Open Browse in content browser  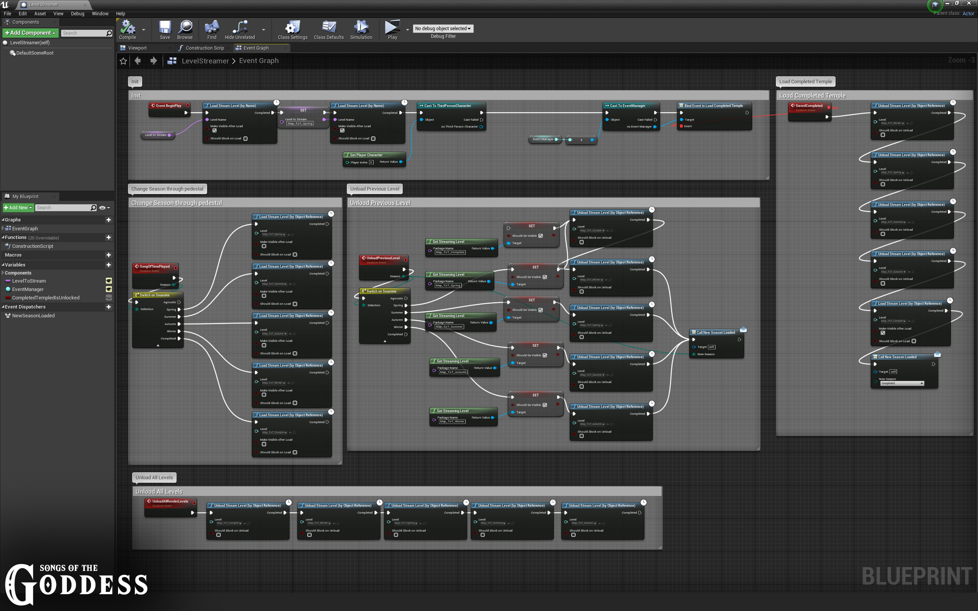tap(185, 27)
